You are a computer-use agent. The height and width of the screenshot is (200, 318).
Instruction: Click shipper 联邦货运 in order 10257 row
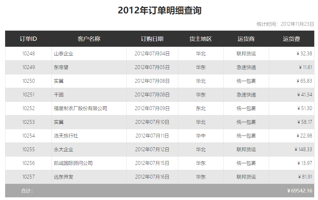click(246, 177)
